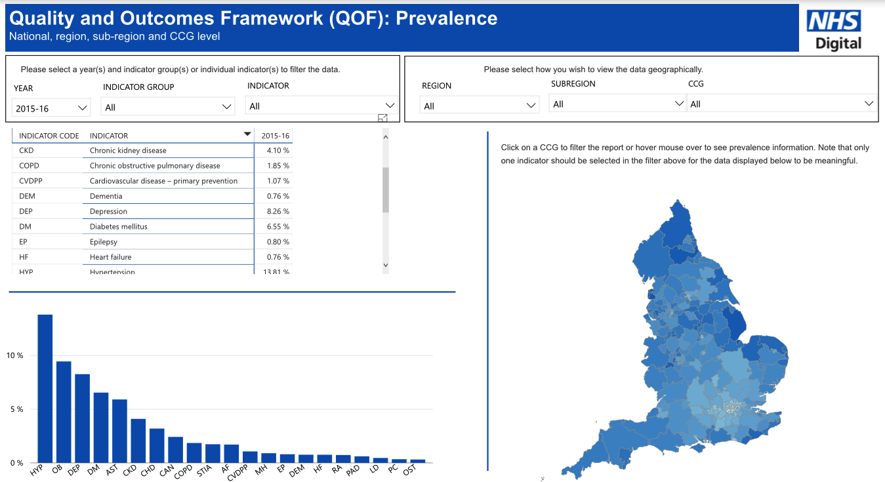Open the YEAR dropdown showing 2015-16
This screenshot has height=482, width=885.
pos(51,107)
